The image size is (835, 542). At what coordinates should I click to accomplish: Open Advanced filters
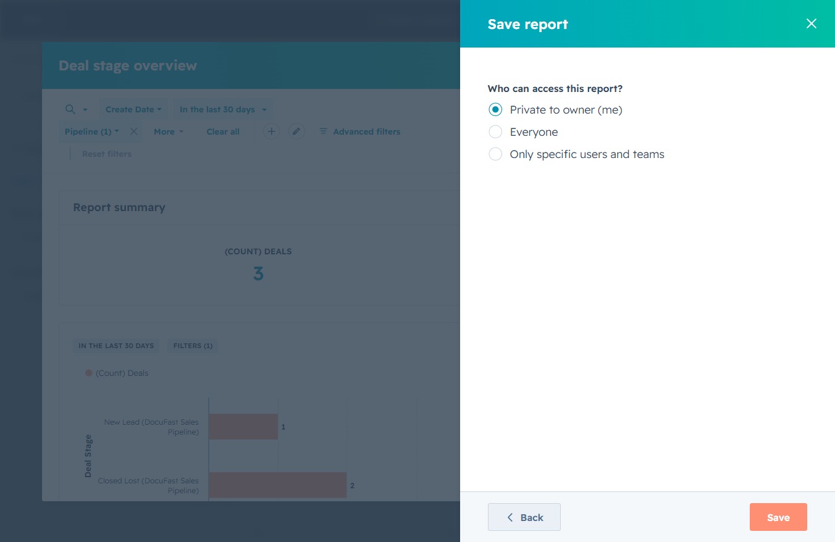[359, 131]
